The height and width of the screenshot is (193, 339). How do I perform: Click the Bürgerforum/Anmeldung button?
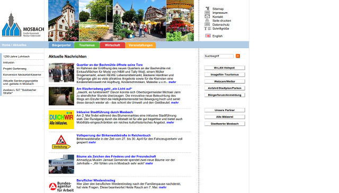(225, 95)
